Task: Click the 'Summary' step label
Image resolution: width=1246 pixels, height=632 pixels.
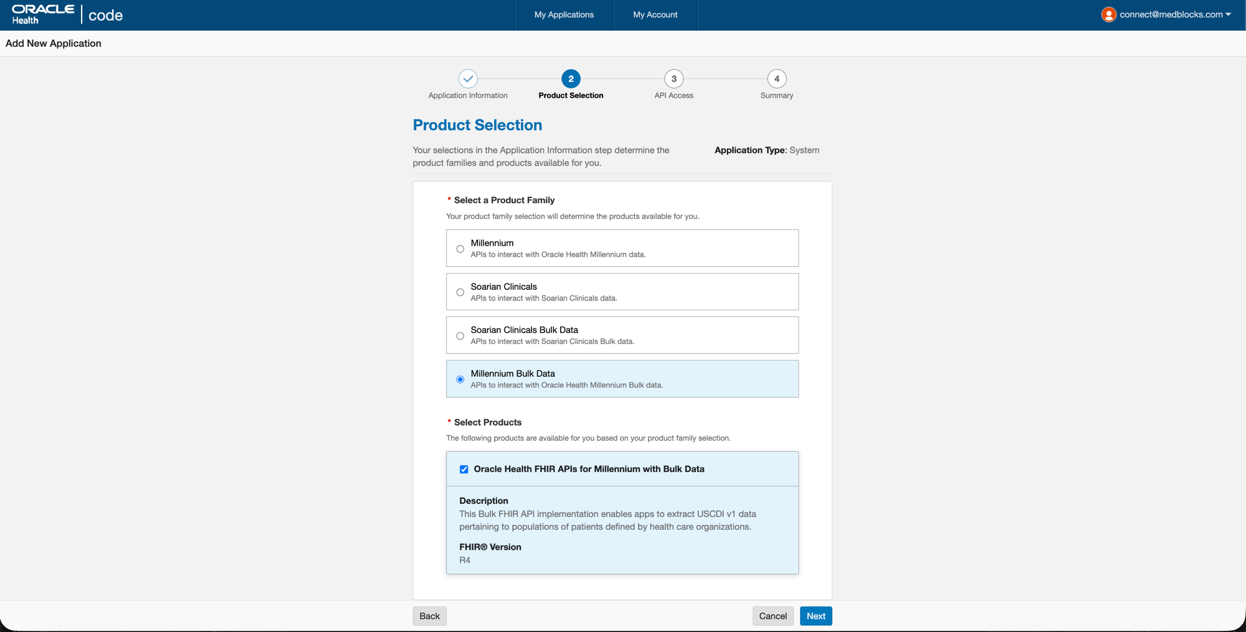Action: pyautogui.click(x=777, y=95)
